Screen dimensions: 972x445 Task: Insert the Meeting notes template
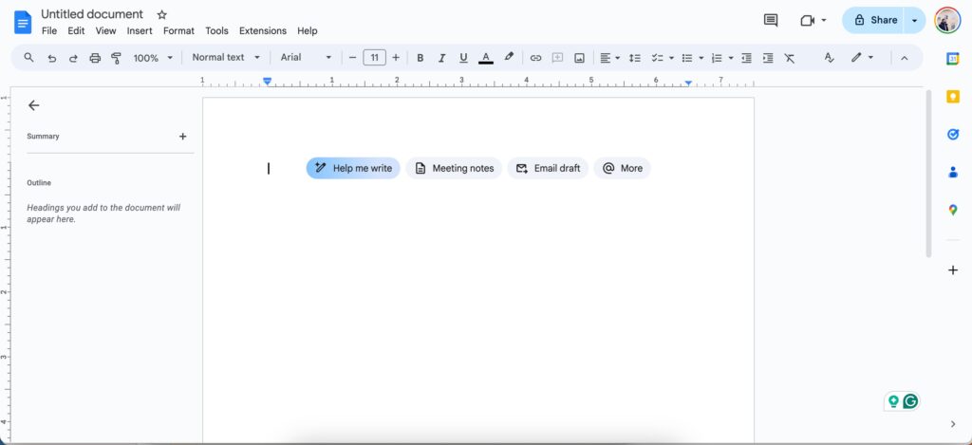455,168
